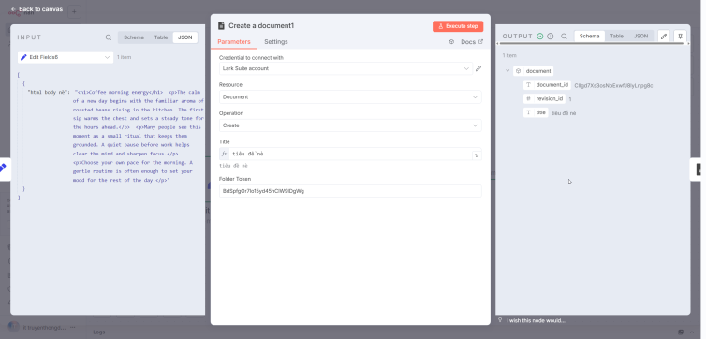
Task: Expand the Resource dropdown showing Document
Action: (x=350, y=96)
